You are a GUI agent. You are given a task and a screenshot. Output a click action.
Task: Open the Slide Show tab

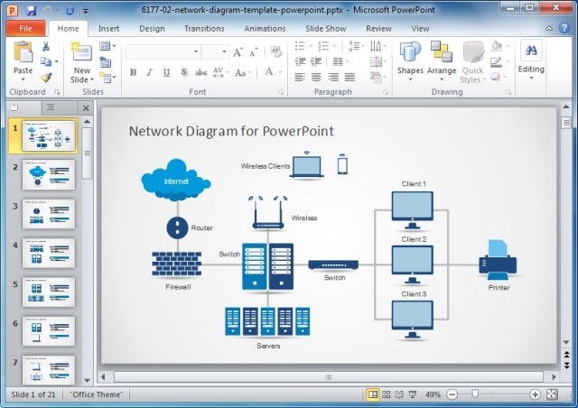[323, 28]
